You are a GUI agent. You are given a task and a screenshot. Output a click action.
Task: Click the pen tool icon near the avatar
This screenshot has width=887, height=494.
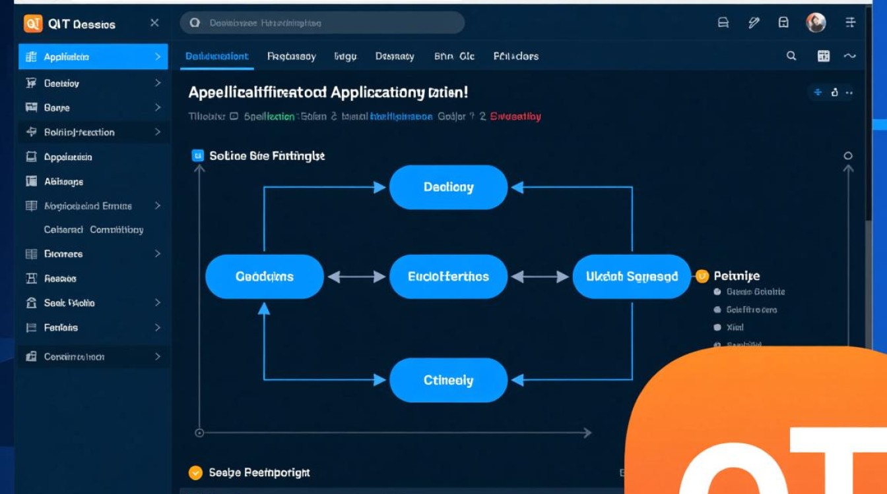pos(754,22)
